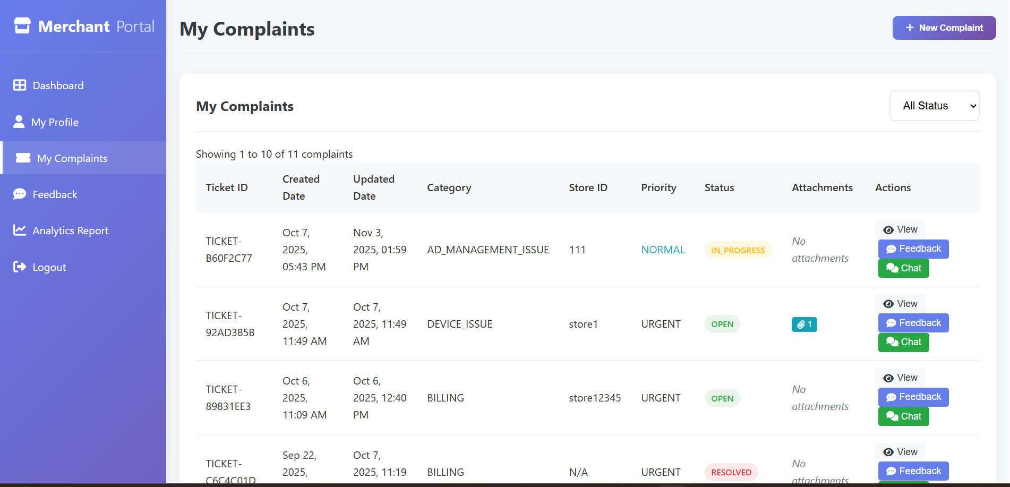Click the attachment badge for TICKET-92AD385B

[x=804, y=324]
